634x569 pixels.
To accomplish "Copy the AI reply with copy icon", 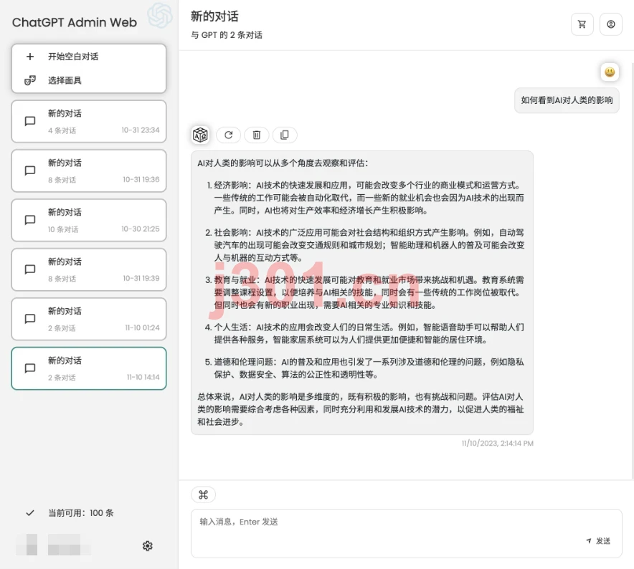I will 285,135.
